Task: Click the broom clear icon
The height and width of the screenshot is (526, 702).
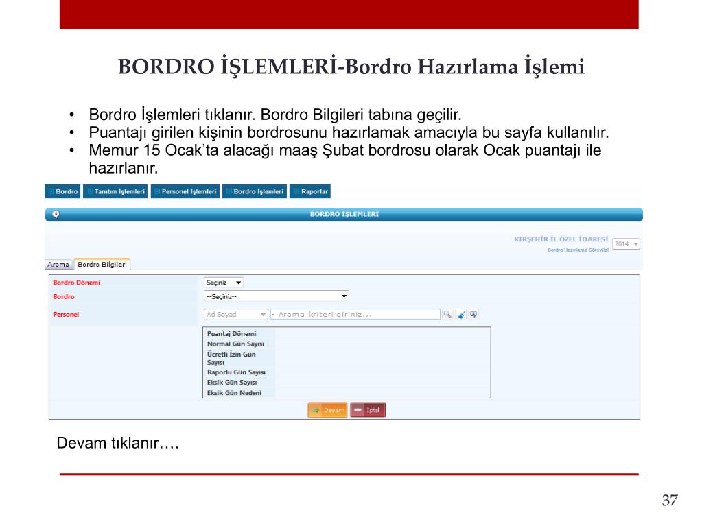Action: [x=460, y=315]
